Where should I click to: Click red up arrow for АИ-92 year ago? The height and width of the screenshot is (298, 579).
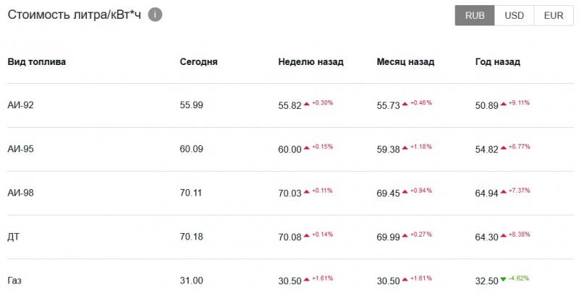[x=504, y=105]
